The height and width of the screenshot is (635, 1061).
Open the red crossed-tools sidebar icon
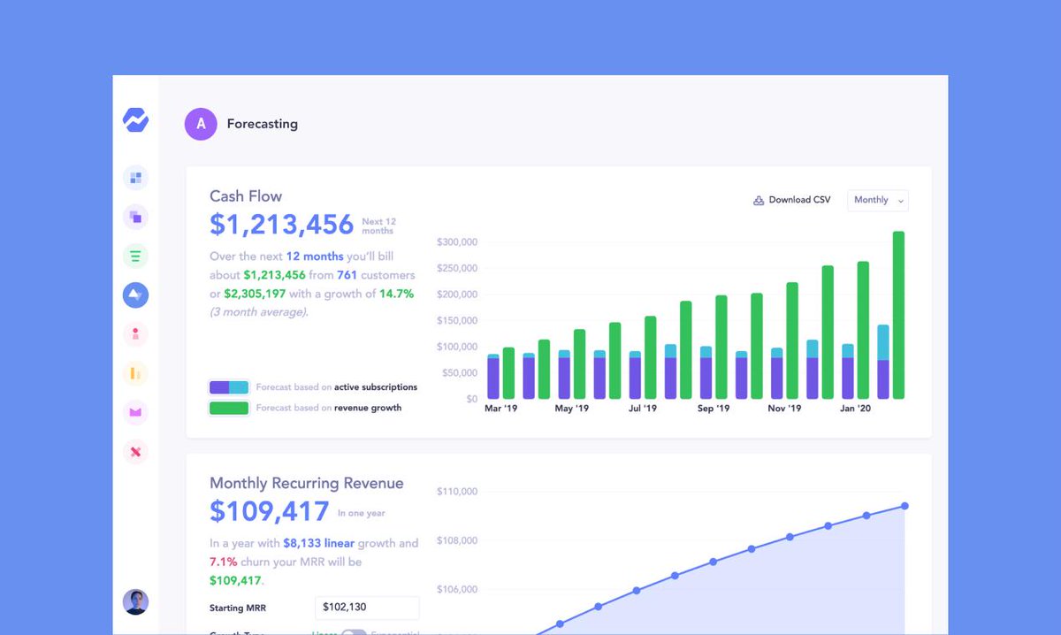tap(135, 452)
